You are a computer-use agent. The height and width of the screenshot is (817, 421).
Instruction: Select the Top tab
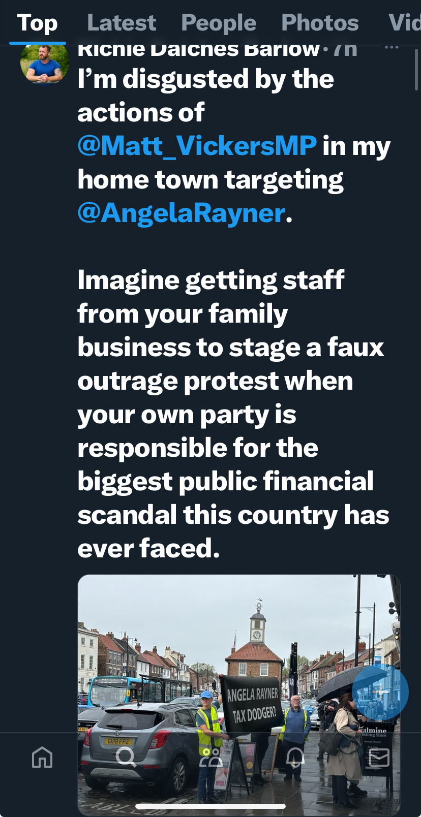[38, 23]
